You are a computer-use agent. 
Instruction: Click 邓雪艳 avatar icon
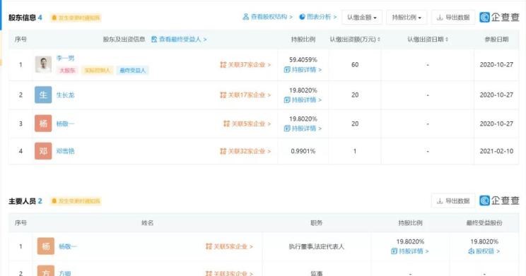click(43, 151)
